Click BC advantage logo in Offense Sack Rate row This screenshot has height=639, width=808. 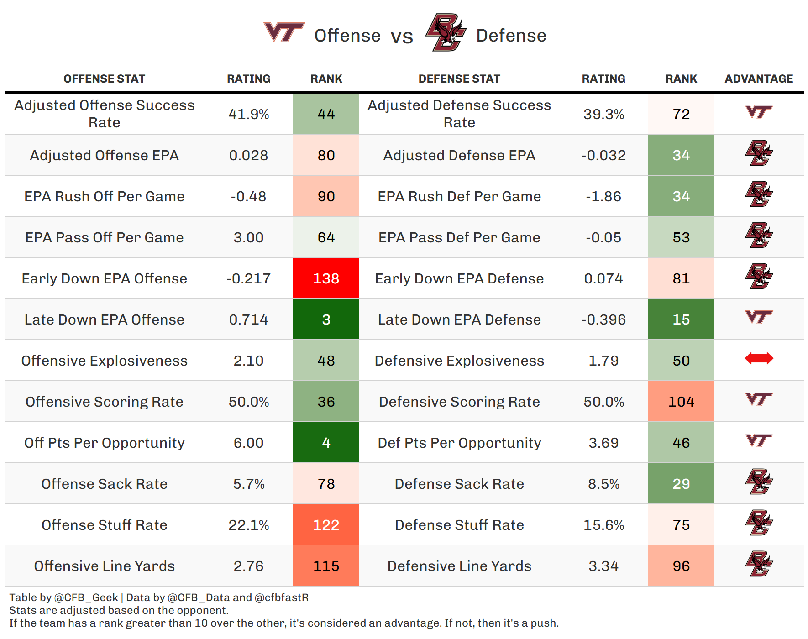click(759, 482)
